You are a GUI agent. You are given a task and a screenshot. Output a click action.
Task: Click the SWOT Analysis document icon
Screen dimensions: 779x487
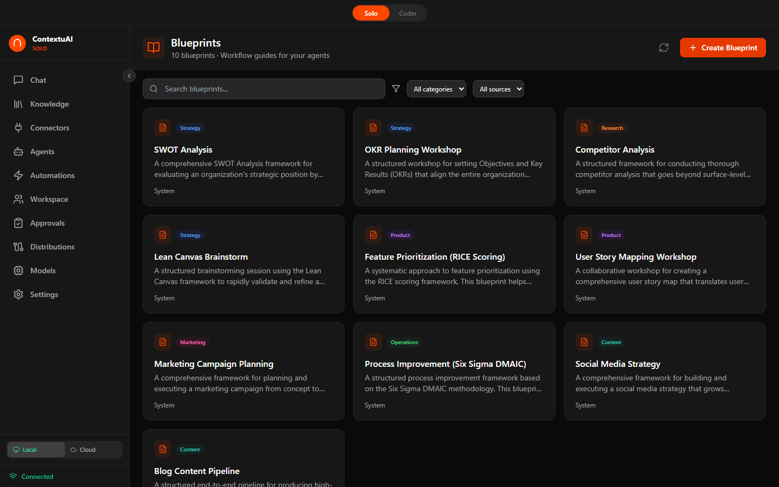click(x=163, y=128)
